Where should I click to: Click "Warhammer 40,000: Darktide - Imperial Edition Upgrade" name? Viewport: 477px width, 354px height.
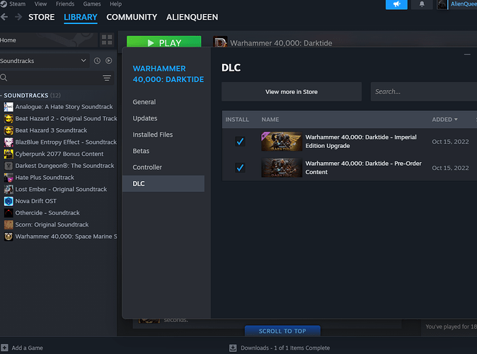pyautogui.click(x=361, y=142)
